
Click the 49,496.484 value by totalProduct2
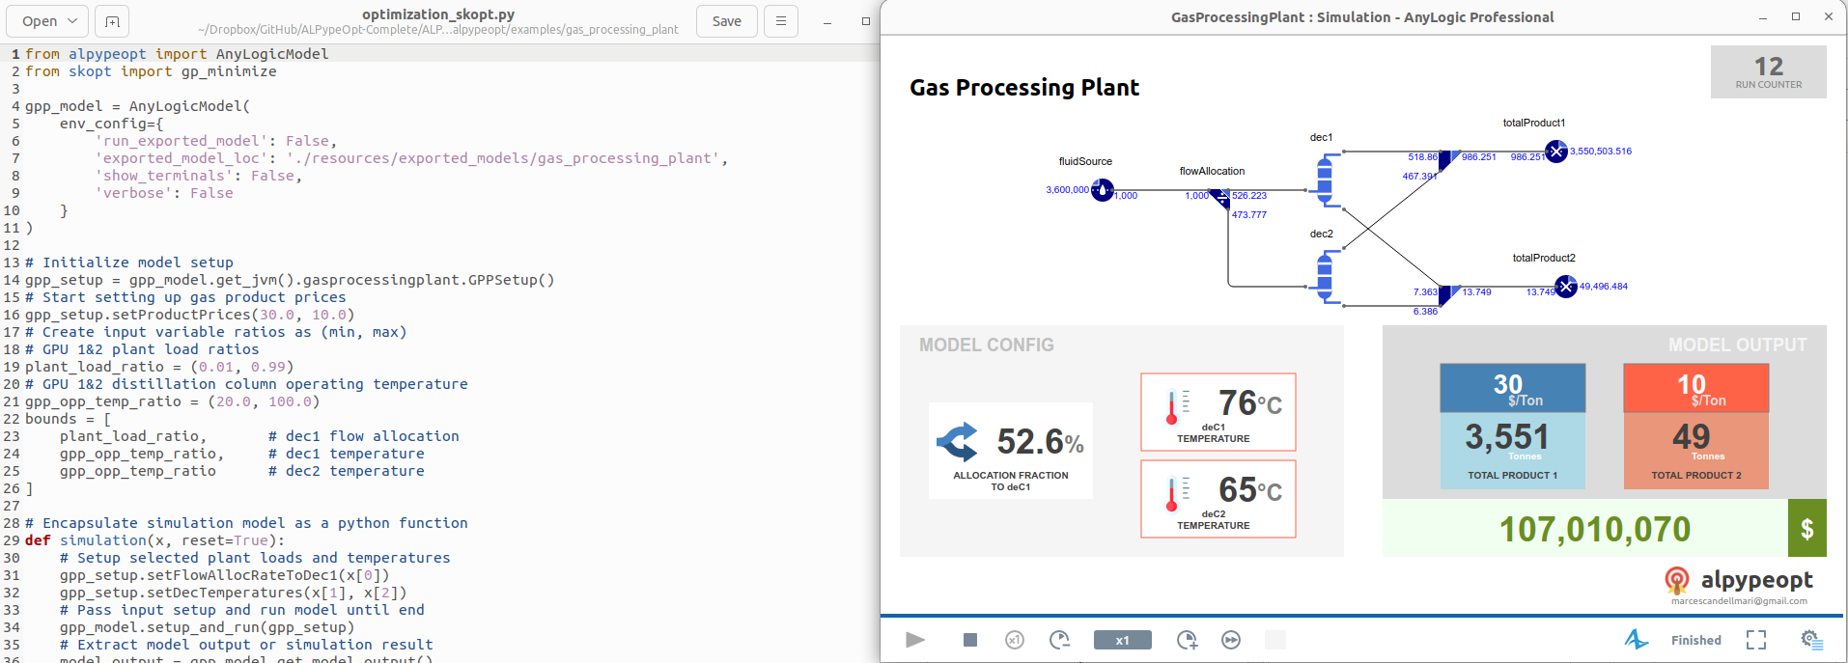tap(1604, 287)
